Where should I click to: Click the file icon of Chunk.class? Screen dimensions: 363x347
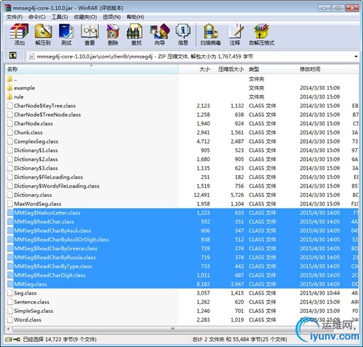(10, 133)
